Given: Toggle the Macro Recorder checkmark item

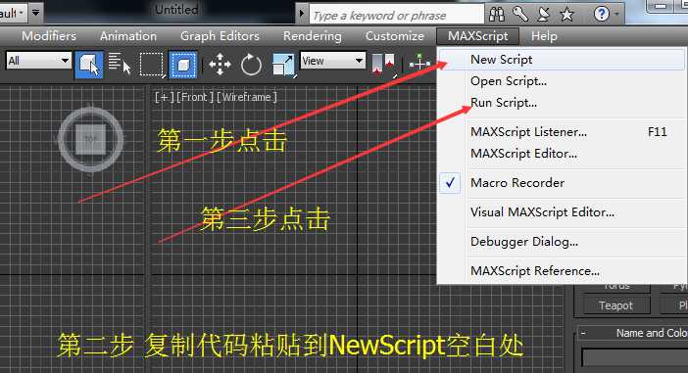Looking at the screenshot, I should pos(561,183).
